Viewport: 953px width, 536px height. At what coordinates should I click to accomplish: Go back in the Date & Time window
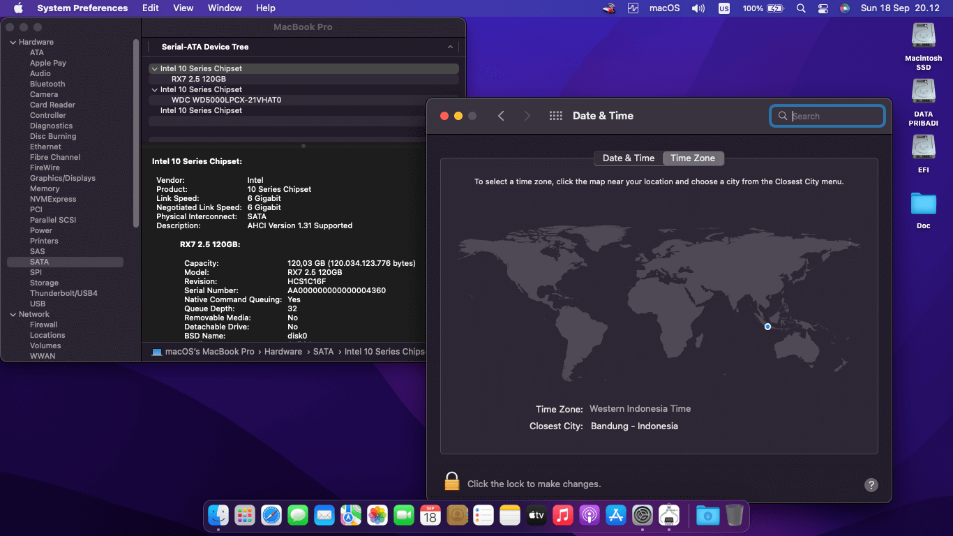501,116
